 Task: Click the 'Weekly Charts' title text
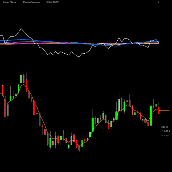pyautogui.click(x=9, y=2)
